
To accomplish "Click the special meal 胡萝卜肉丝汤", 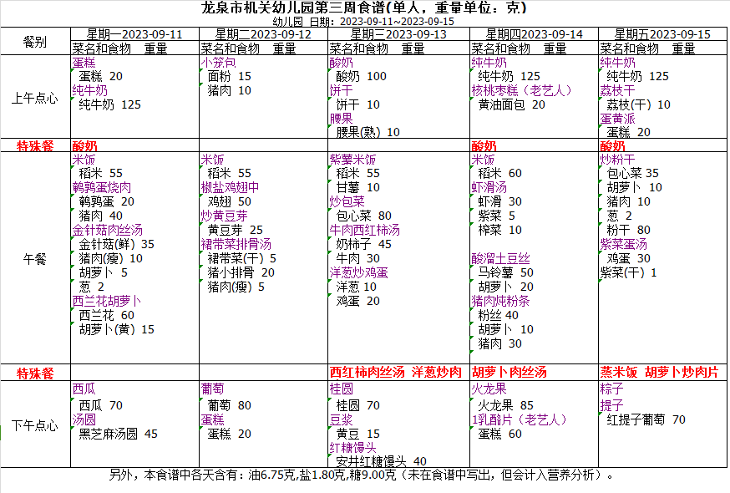I will [x=509, y=373].
